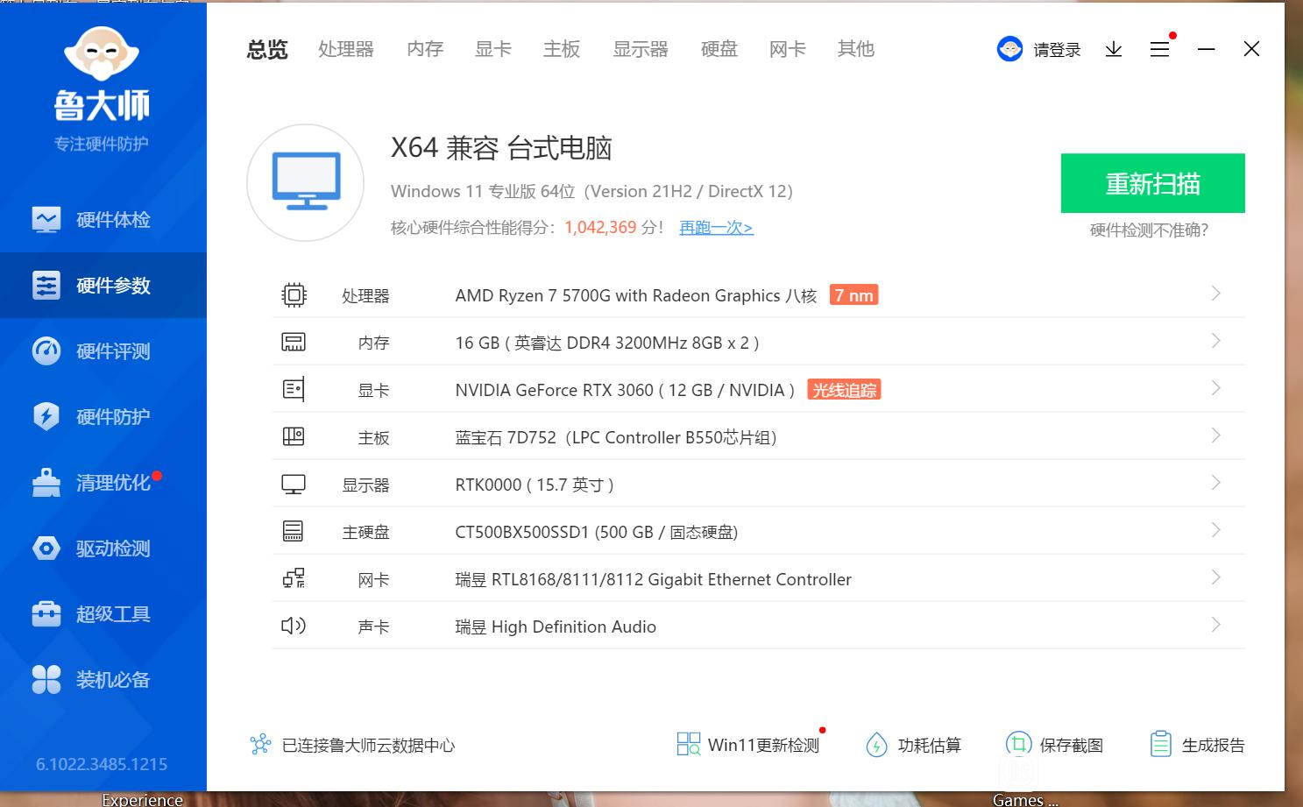The width and height of the screenshot is (1303, 807).
Task: Switch to the 处理器 tab
Action: 346,49
